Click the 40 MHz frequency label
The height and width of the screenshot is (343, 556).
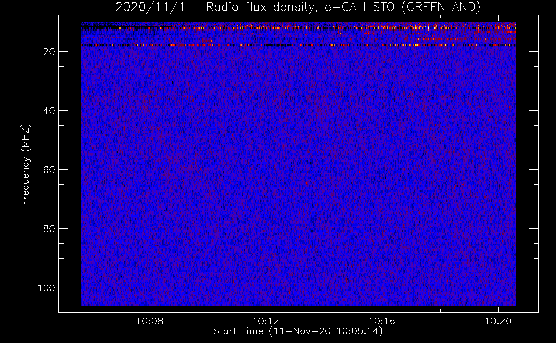pyautogui.click(x=49, y=111)
